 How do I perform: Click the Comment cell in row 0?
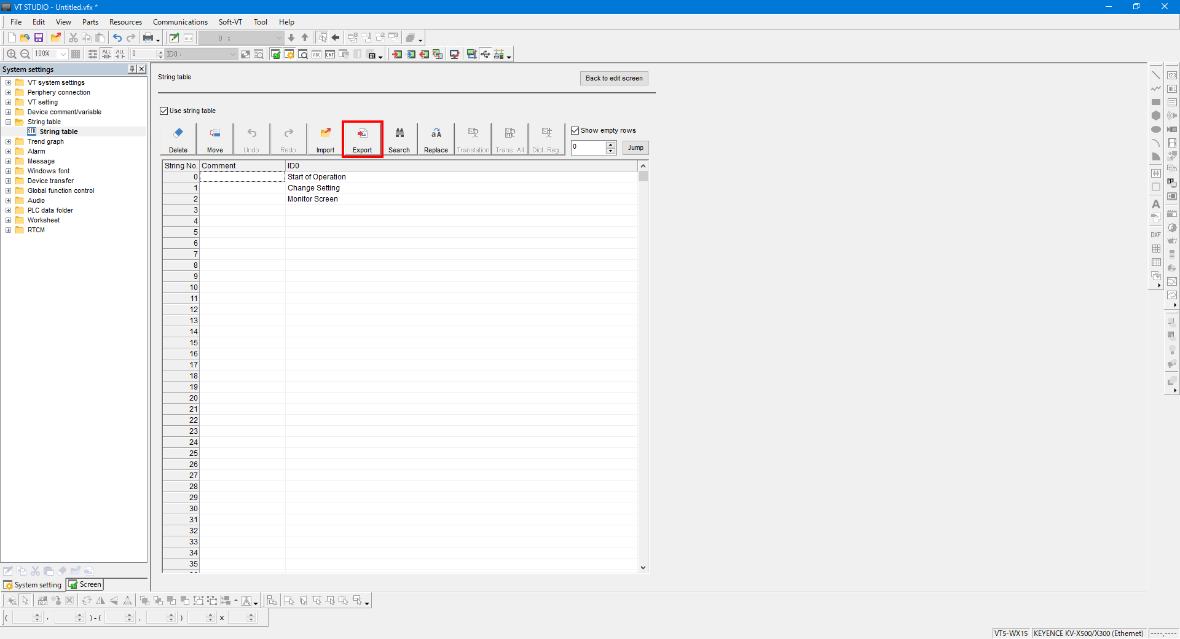click(242, 177)
